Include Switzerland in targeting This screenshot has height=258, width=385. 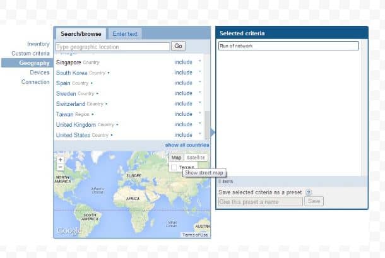click(x=183, y=103)
